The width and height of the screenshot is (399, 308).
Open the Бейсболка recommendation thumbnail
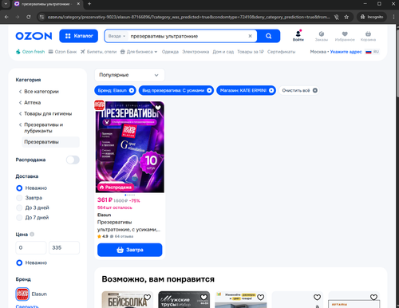128,300
